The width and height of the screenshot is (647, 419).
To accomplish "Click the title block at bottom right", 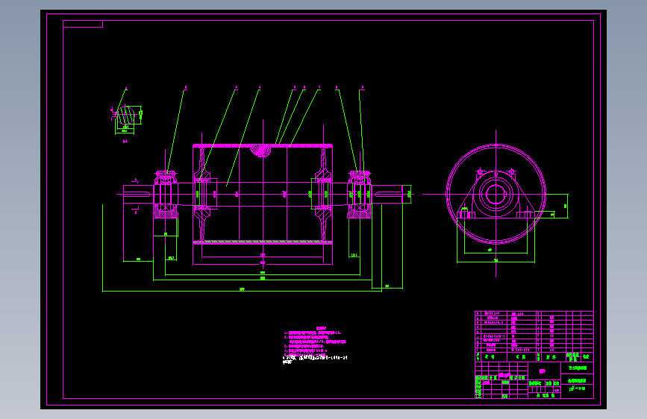I will coord(534,380).
